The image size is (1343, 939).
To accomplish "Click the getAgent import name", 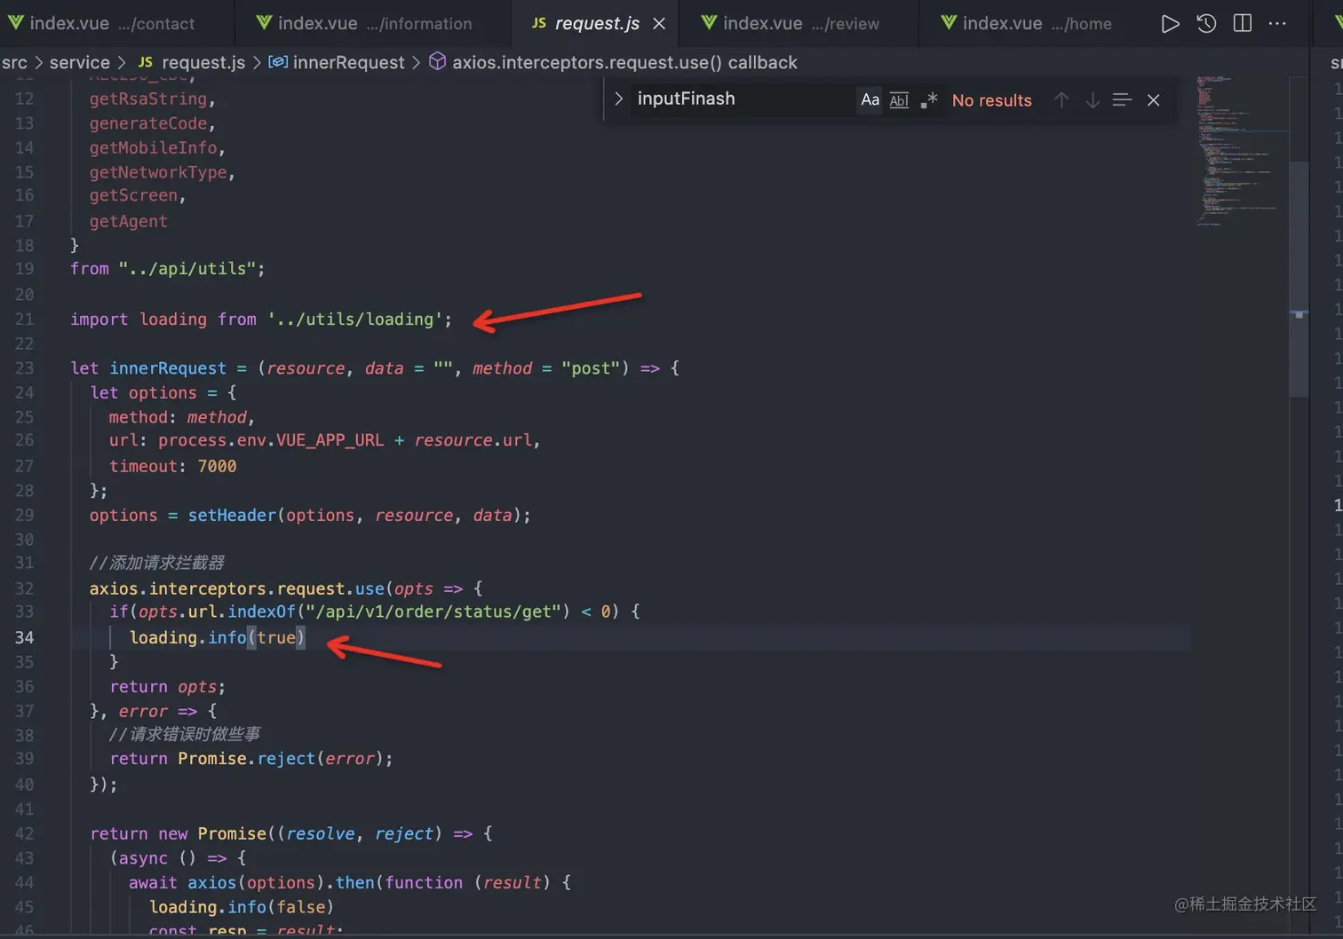I will 128,221.
